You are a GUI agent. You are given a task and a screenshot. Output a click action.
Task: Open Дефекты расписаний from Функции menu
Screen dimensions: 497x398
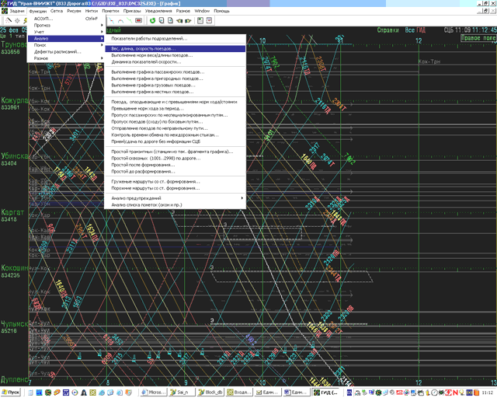[x=56, y=51]
